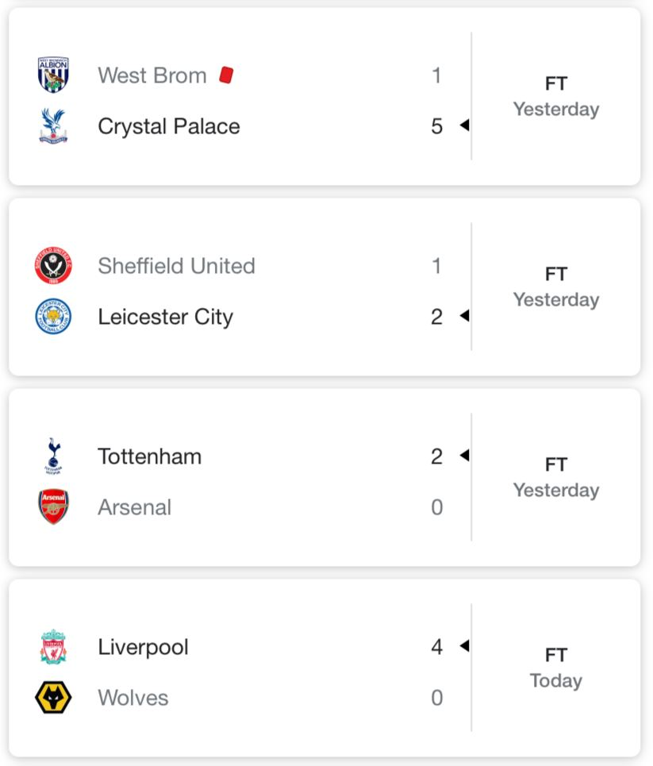The height and width of the screenshot is (766, 653).
Task: Click West Brom's red card indicator
Action: (226, 75)
